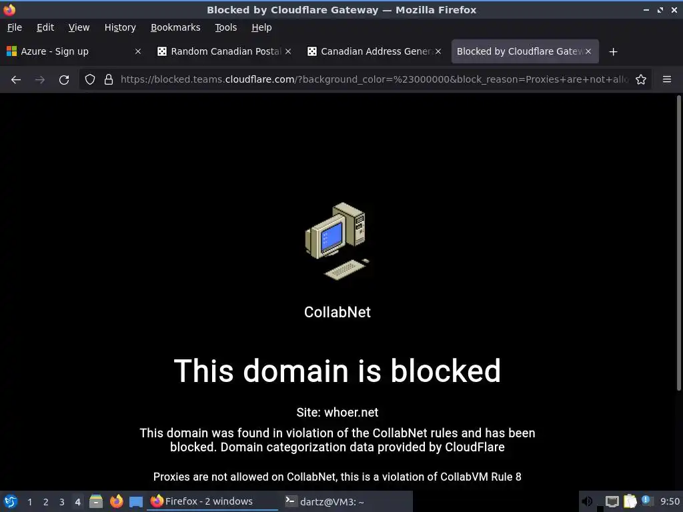Go back to the previous page
Screen dimensions: 683x512
tap(16, 80)
